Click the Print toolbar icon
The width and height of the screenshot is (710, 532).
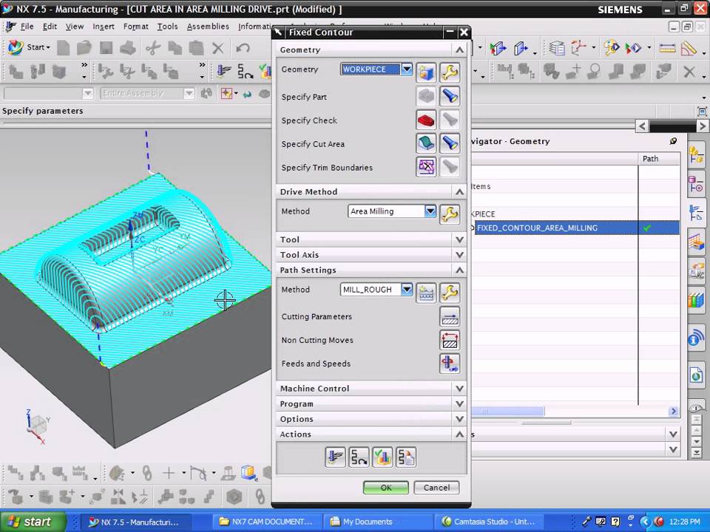[x=128, y=47]
